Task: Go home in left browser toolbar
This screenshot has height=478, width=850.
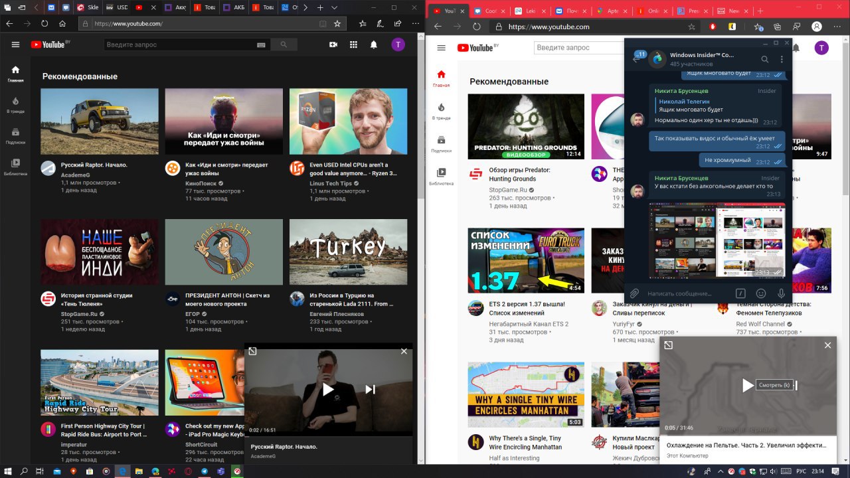Action: point(62,23)
